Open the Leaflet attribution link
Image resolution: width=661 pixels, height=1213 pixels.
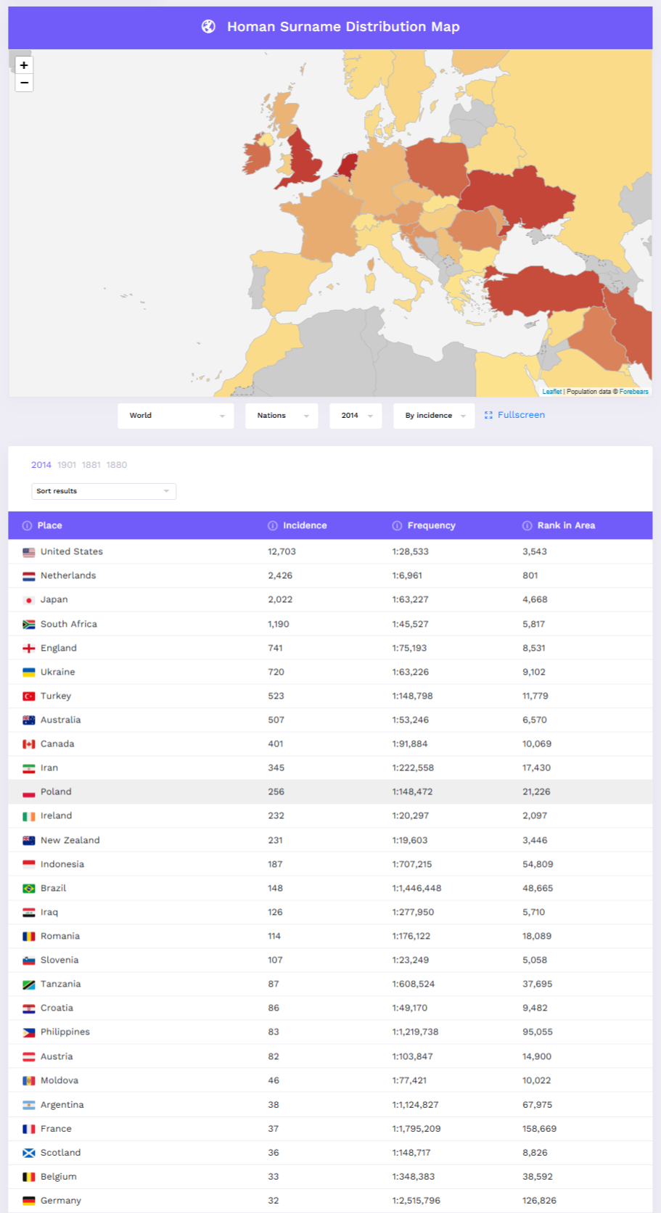point(552,392)
